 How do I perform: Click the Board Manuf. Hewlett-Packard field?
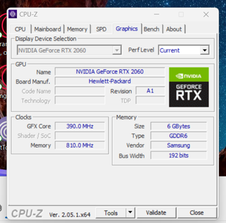pyautogui.click(x=110, y=81)
